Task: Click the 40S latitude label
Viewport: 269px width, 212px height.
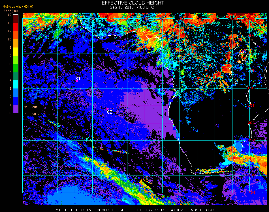Action: [252, 193]
